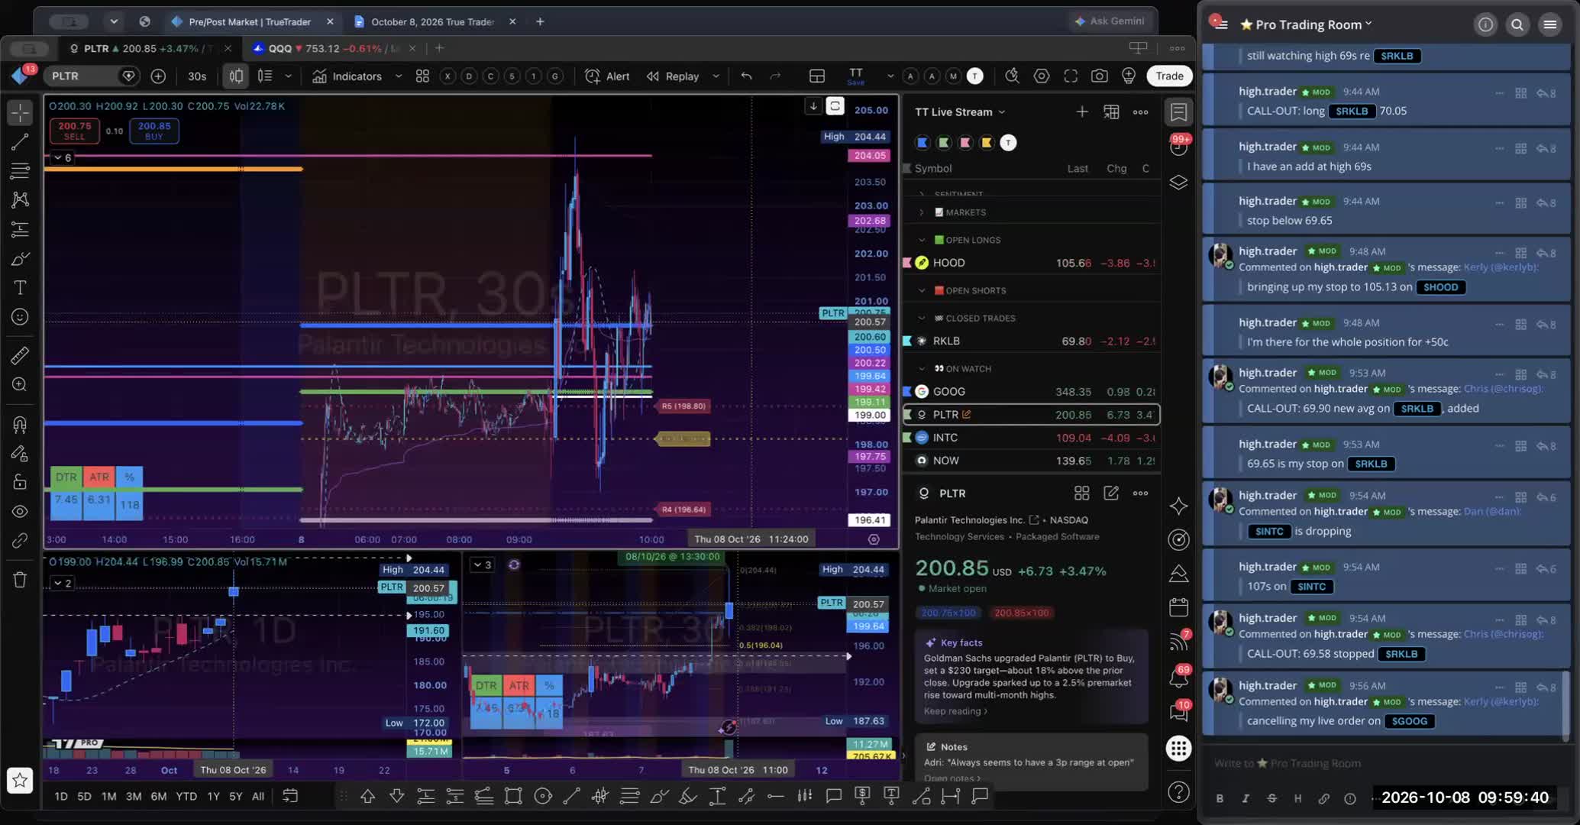Select the trend line drawing tool
The height and width of the screenshot is (825, 1580).
coord(20,141)
